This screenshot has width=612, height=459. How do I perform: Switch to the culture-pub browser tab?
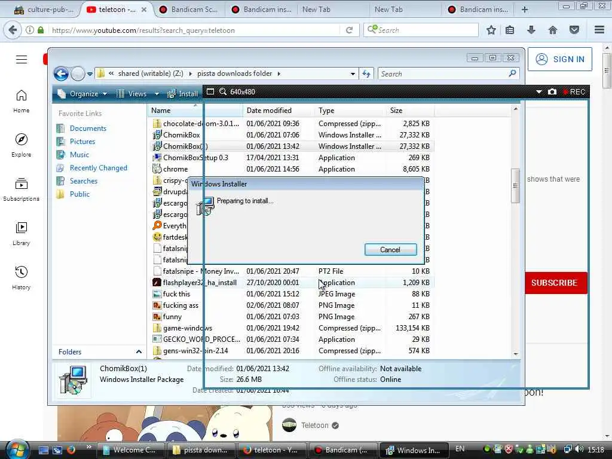click(x=43, y=10)
